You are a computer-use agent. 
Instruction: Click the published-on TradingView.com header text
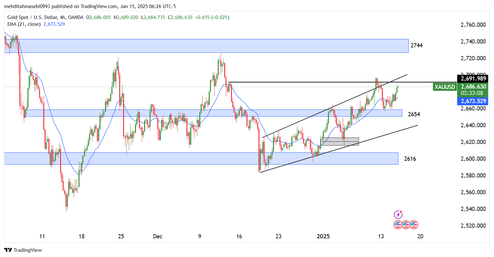tap(90, 6)
